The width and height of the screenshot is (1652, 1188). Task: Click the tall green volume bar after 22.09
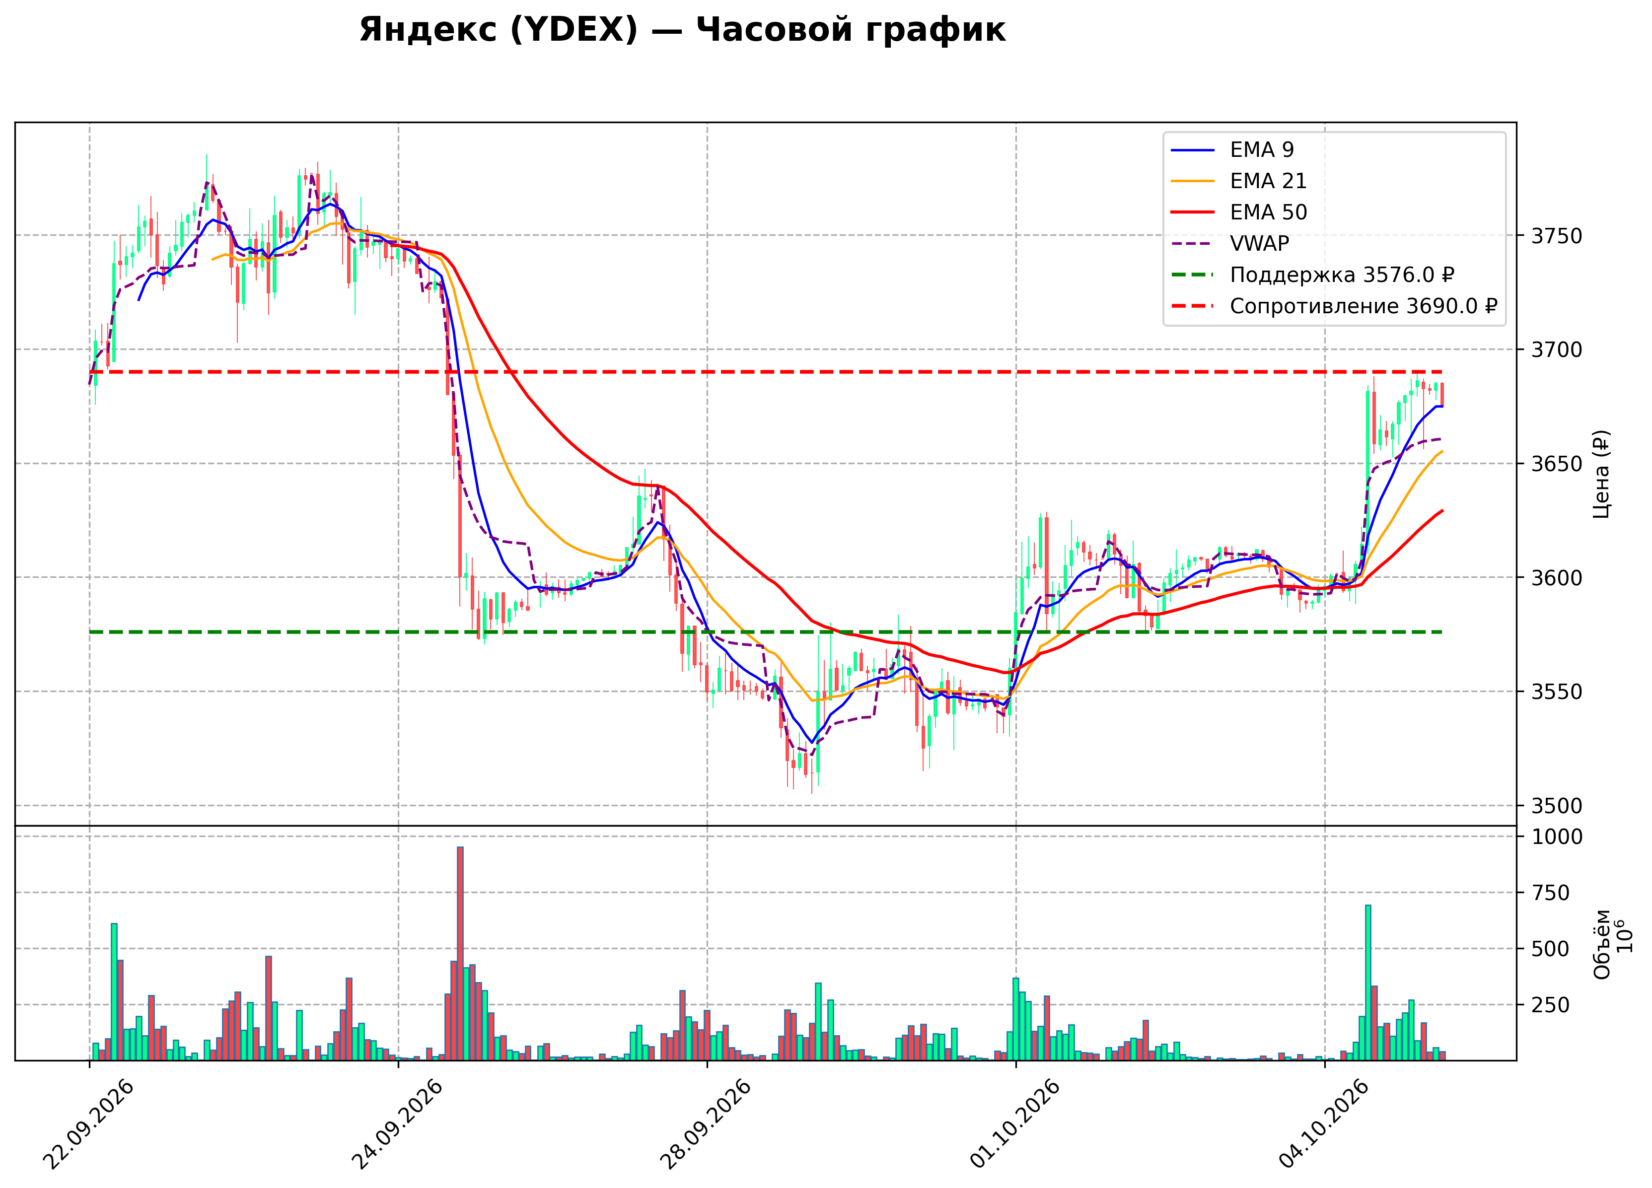coord(114,992)
